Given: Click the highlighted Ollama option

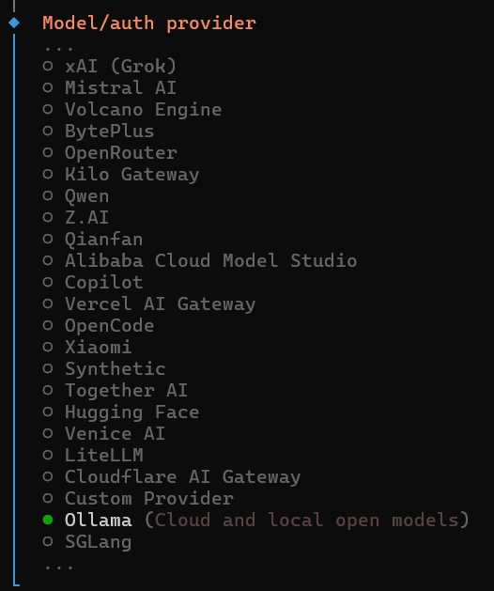Looking at the screenshot, I should pos(255,521).
